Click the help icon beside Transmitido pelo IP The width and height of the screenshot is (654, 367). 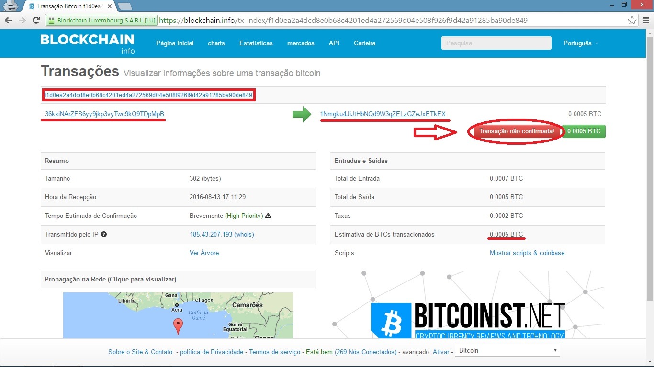coord(104,234)
